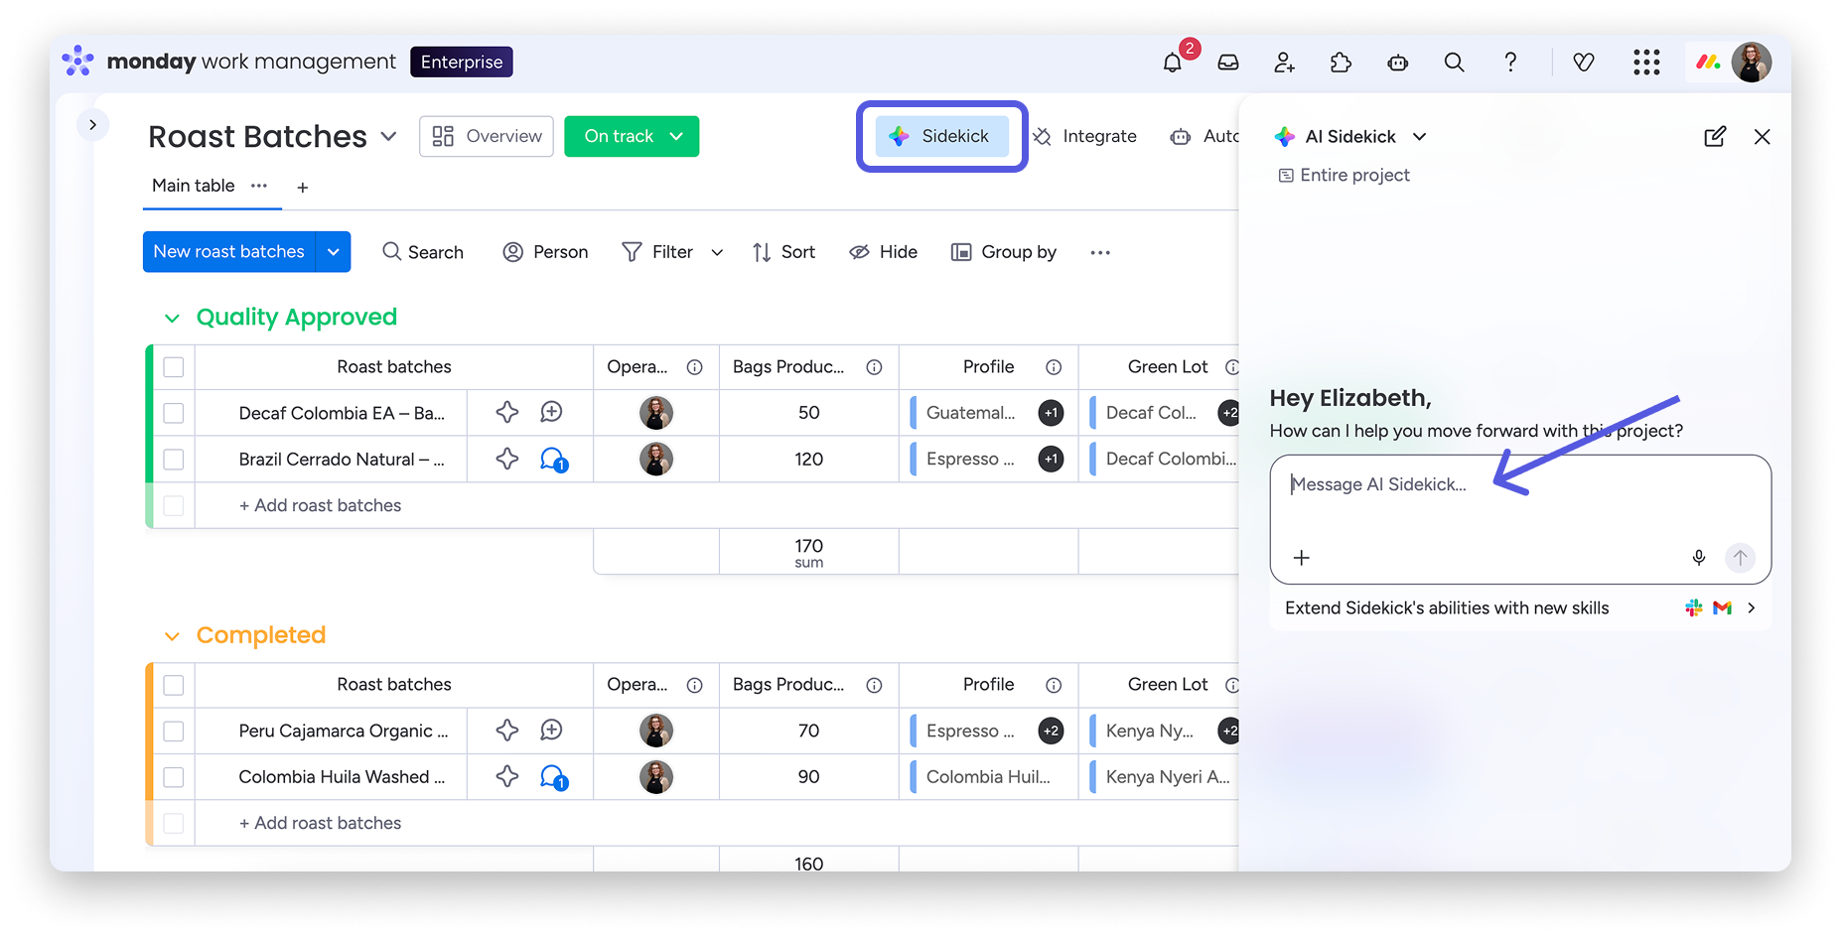Open the nine-dot products switcher
The image size is (1841, 936).
(1646, 63)
